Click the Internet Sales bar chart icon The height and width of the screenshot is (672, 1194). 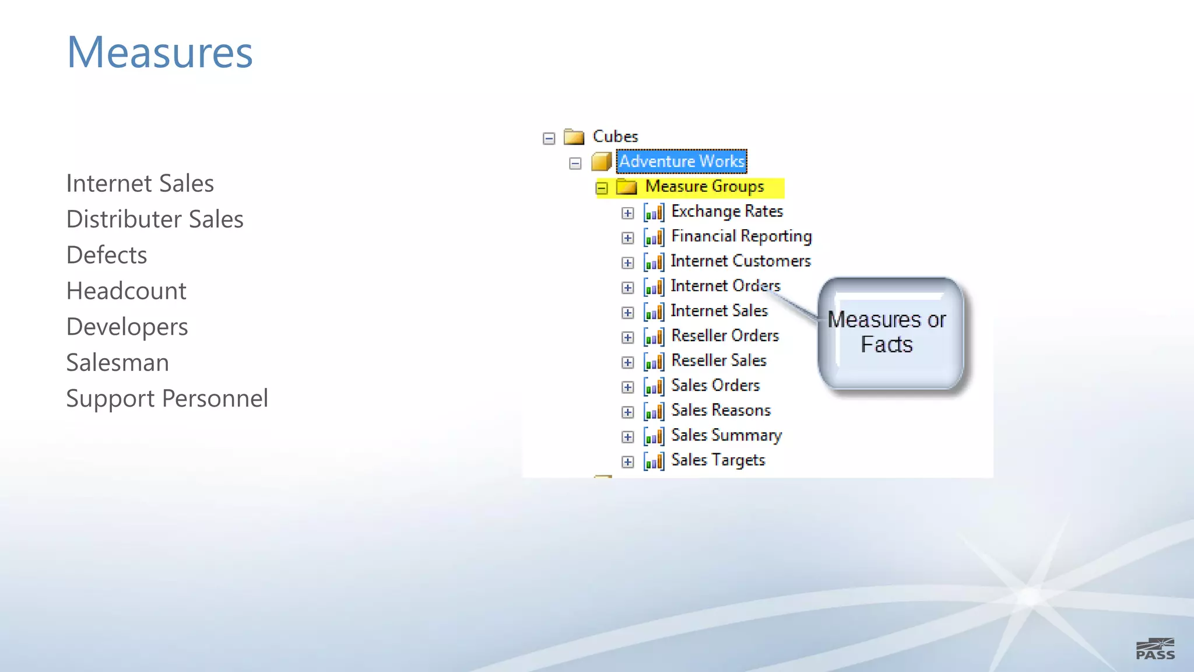coord(654,312)
